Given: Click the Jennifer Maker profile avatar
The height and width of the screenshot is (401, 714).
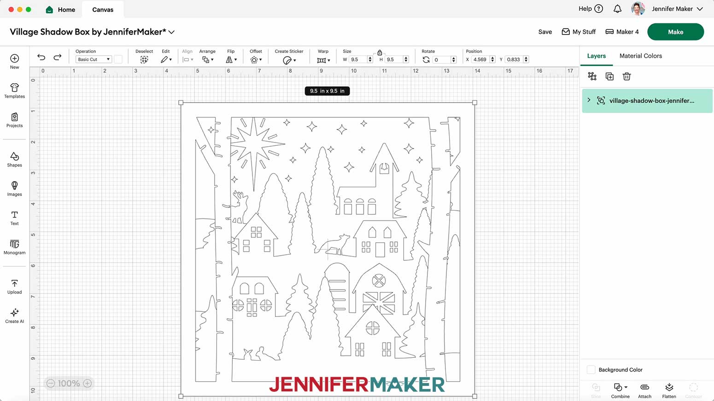Looking at the screenshot, I should pos(638,9).
